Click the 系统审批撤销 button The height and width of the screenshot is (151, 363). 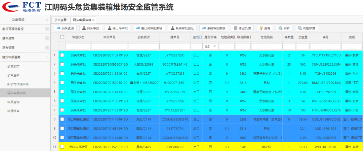click(214, 28)
